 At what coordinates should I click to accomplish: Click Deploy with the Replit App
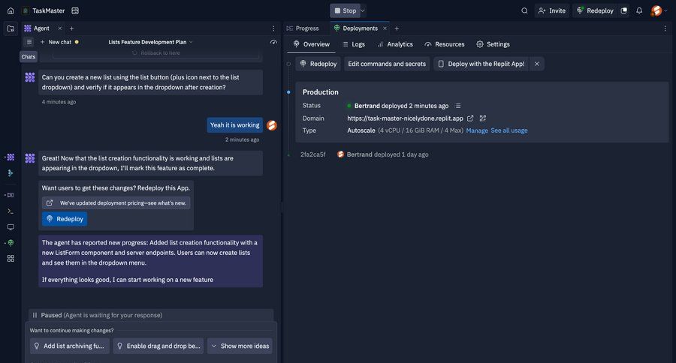[x=481, y=64]
